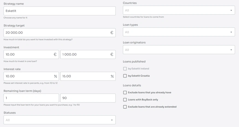Open the Loan types dropdown

click(179, 32)
